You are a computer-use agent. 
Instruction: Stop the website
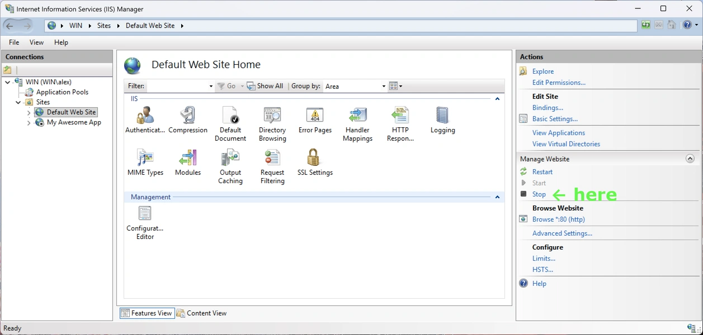click(x=539, y=194)
